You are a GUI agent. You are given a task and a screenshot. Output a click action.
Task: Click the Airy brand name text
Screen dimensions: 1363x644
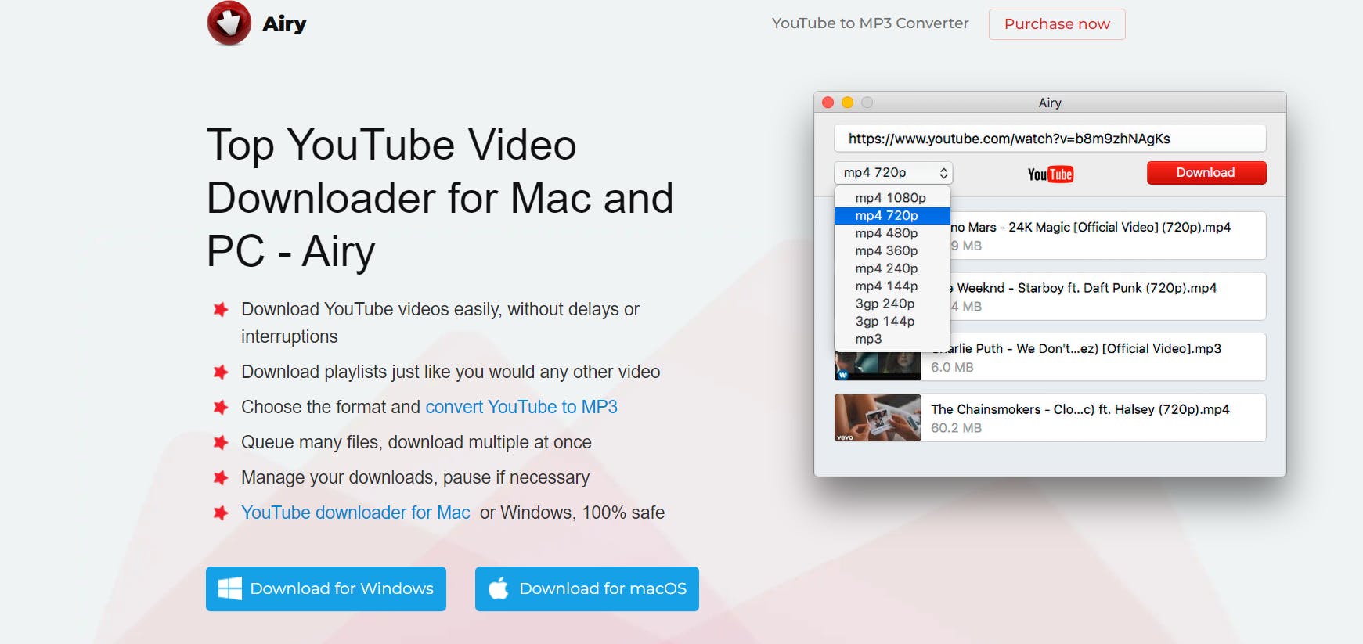coord(284,24)
